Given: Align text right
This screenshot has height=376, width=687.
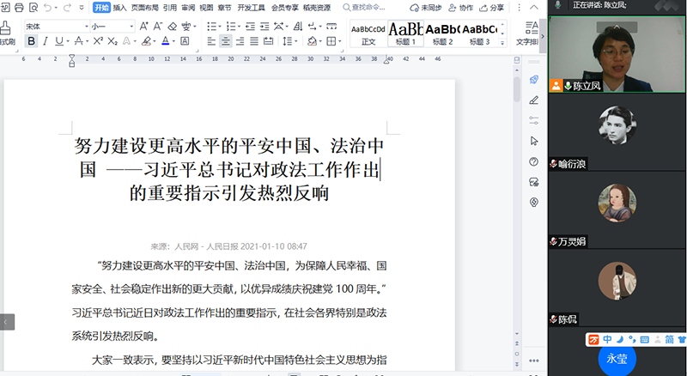Looking at the screenshot, I should tap(240, 41).
